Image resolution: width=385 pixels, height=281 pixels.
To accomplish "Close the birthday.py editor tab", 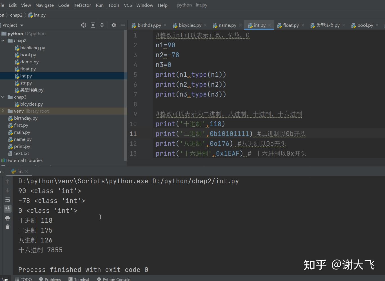I will click(x=165, y=25).
